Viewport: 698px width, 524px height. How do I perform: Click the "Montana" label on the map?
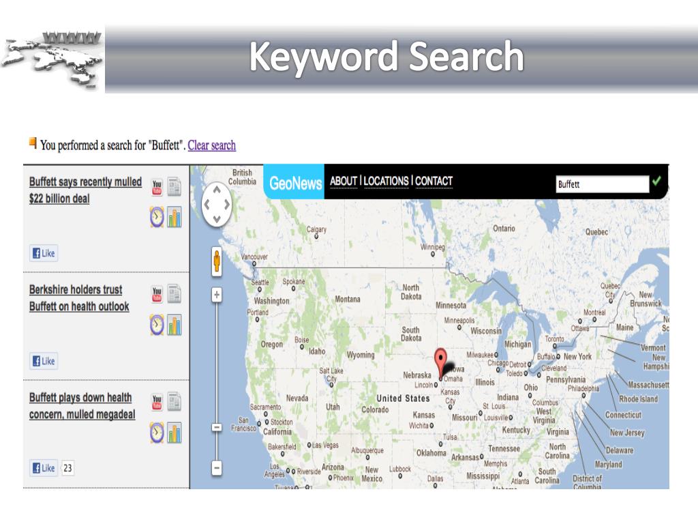point(348,299)
